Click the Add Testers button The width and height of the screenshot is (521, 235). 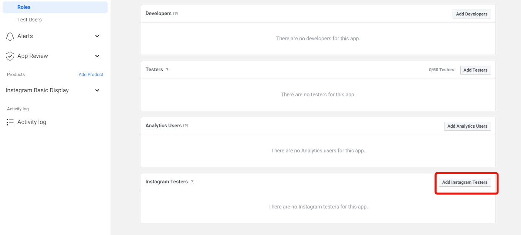point(475,70)
